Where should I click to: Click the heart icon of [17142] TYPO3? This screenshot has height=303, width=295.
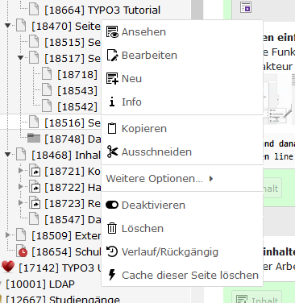coord(8,268)
